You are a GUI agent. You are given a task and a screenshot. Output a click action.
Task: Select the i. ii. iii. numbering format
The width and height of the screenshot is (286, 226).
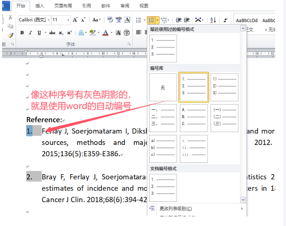pyautogui.click(x=194, y=149)
